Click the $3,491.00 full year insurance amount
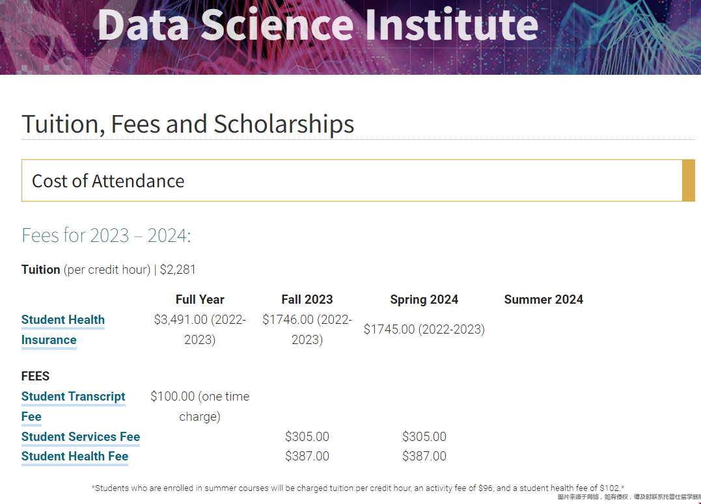 200,330
